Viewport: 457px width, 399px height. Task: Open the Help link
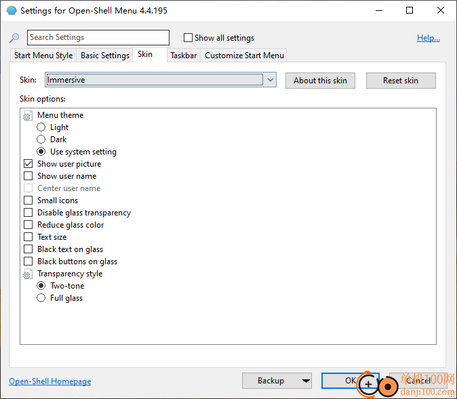[x=428, y=38]
